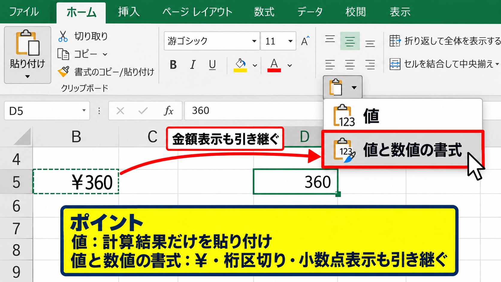The height and width of the screenshot is (282, 501).
Task: Select cell B5 containing ¥360
Action: (x=76, y=182)
